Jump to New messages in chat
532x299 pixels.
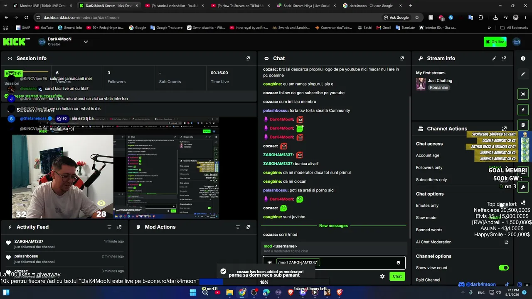coord(333,226)
